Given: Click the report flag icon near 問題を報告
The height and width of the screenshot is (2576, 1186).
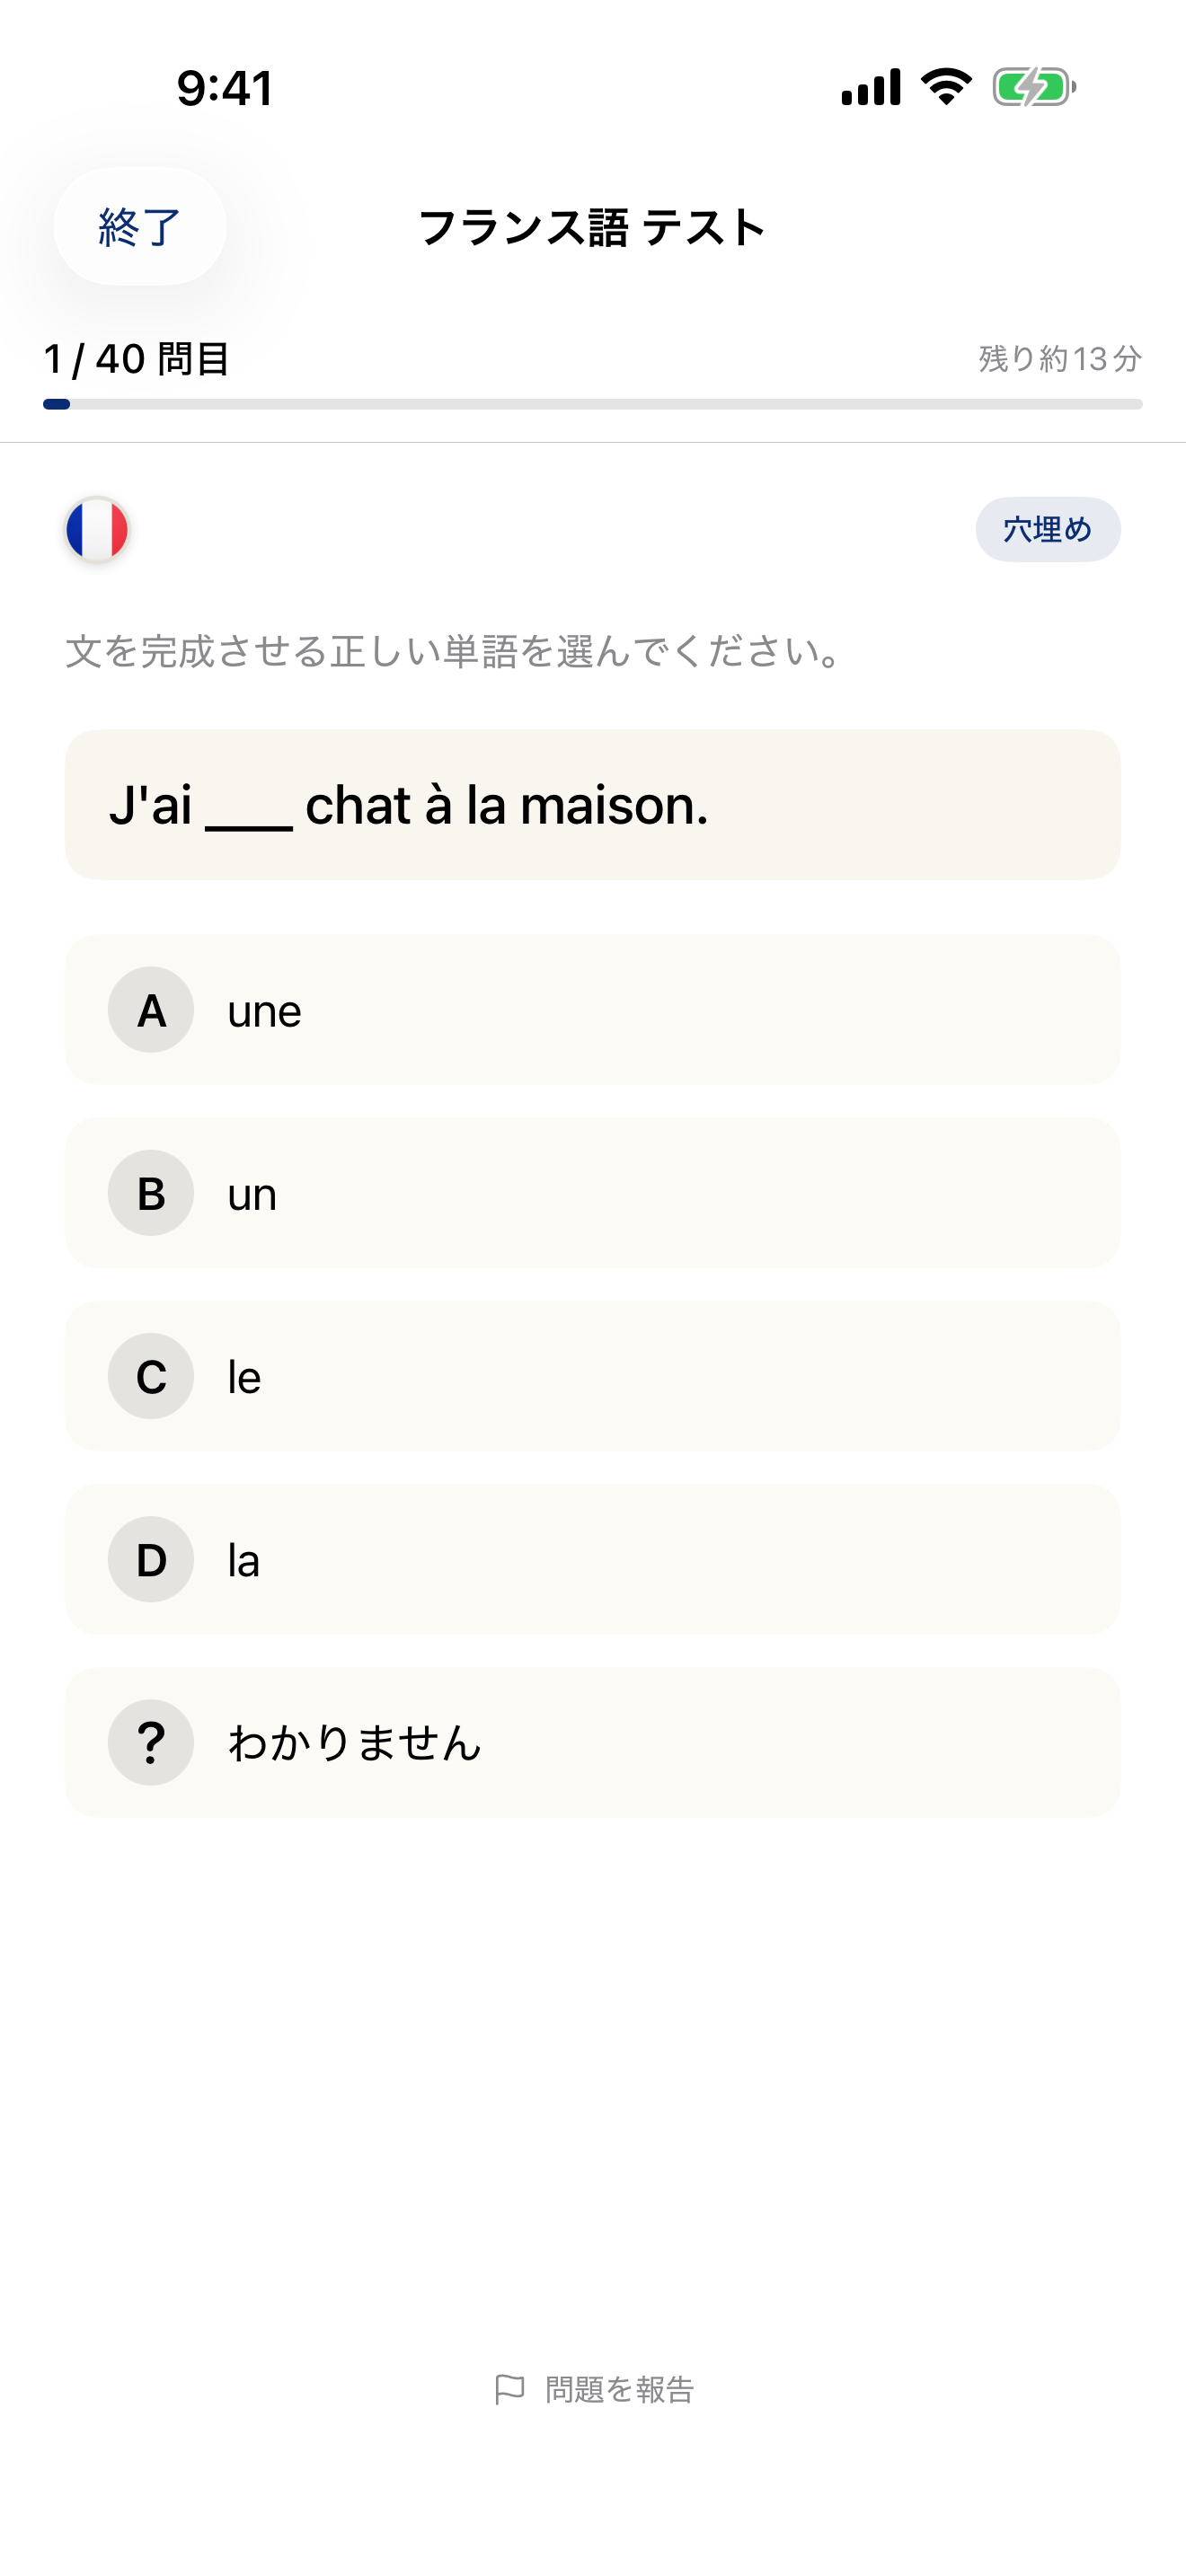Looking at the screenshot, I should point(510,2390).
